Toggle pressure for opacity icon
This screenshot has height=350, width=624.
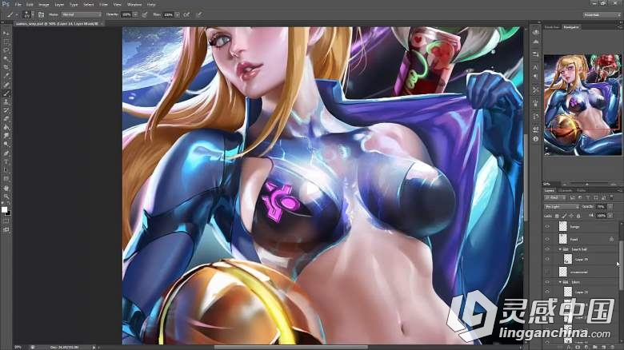[145, 14]
